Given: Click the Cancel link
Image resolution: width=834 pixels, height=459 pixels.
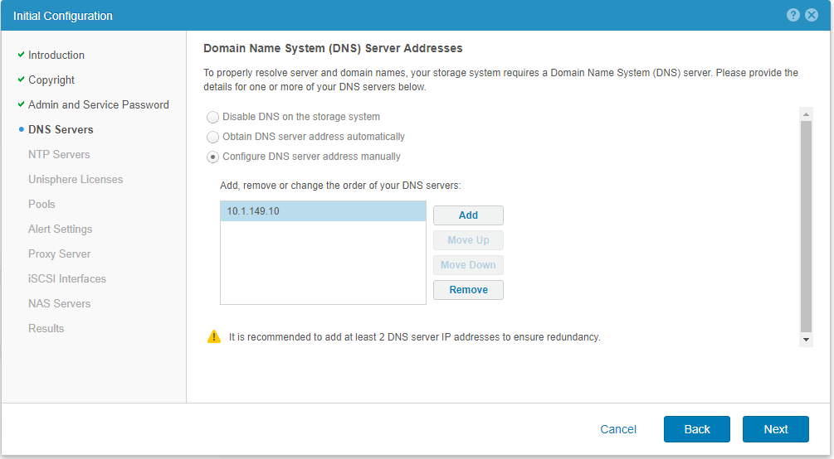Looking at the screenshot, I should [618, 429].
